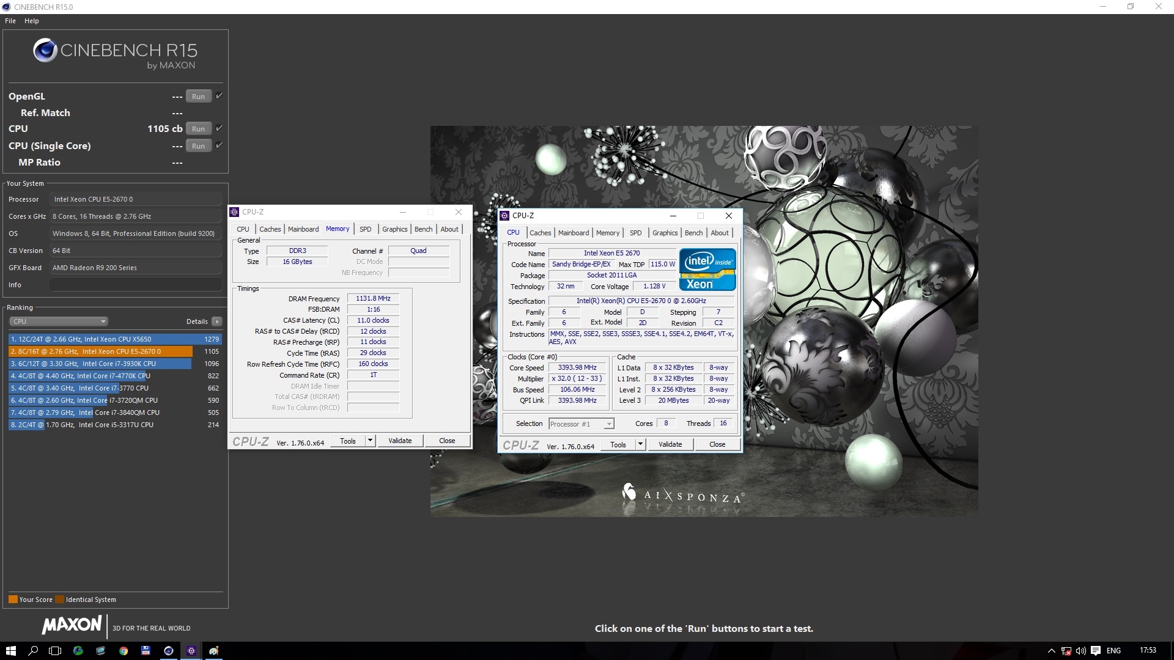The image size is (1174, 660).
Task: Click into the Info input field
Action: [x=136, y=285]
